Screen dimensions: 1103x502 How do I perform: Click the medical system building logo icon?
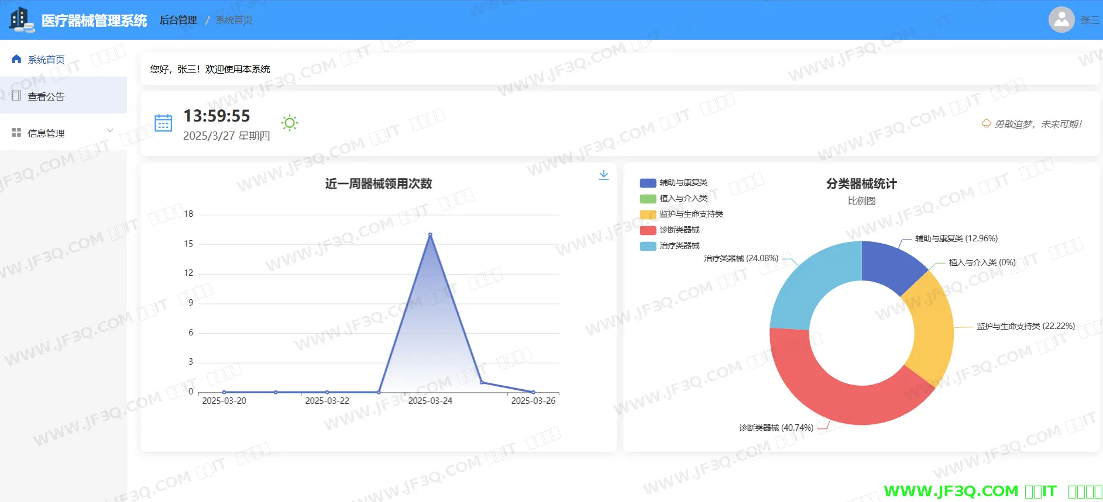21,20
